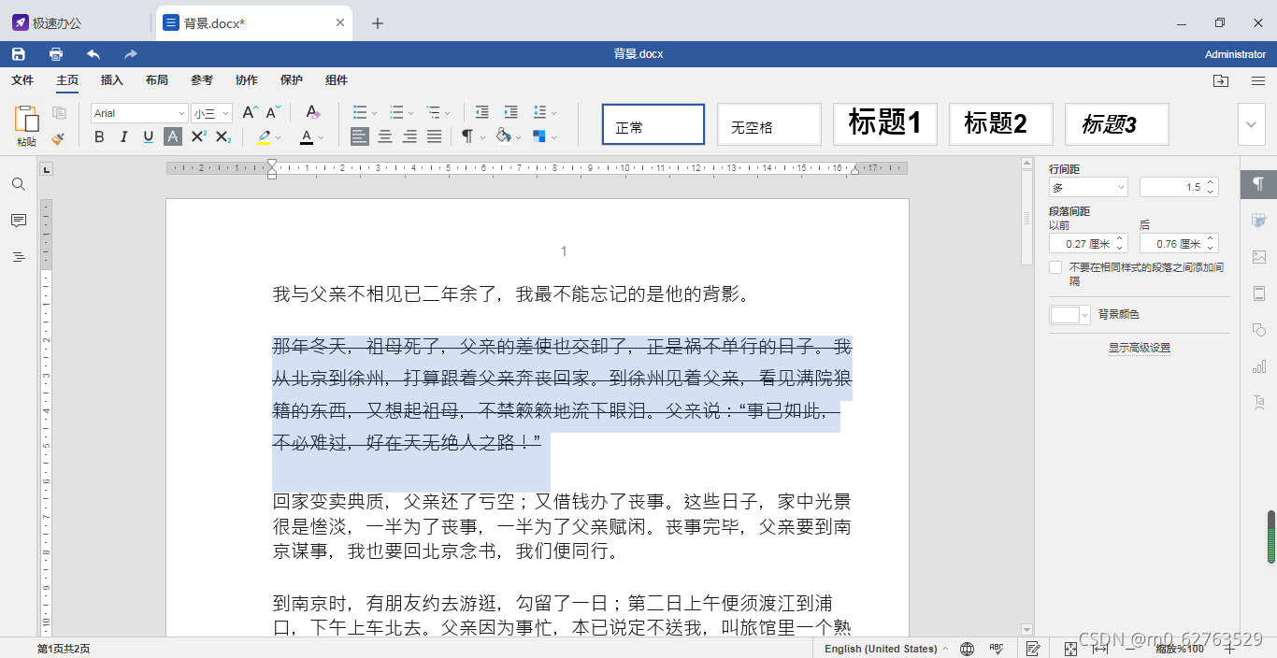
Task: Increase font size with A up arrow
Action: 250,112
